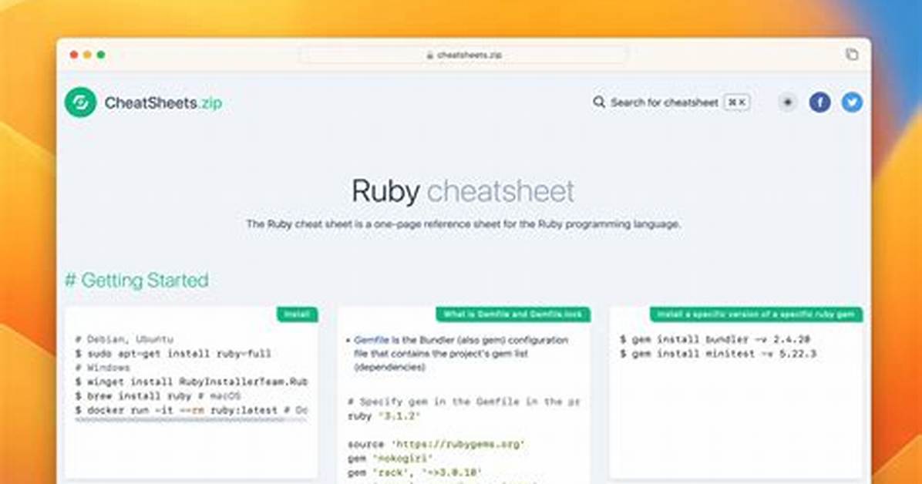Click the "gem install bundler -v 2.4.20" line
Screen dimensions: 922x484
click(715, 339)
